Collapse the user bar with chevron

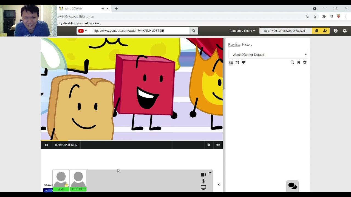tap(210, 173)
